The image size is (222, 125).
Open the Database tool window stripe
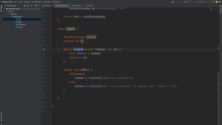coord(221,10)
